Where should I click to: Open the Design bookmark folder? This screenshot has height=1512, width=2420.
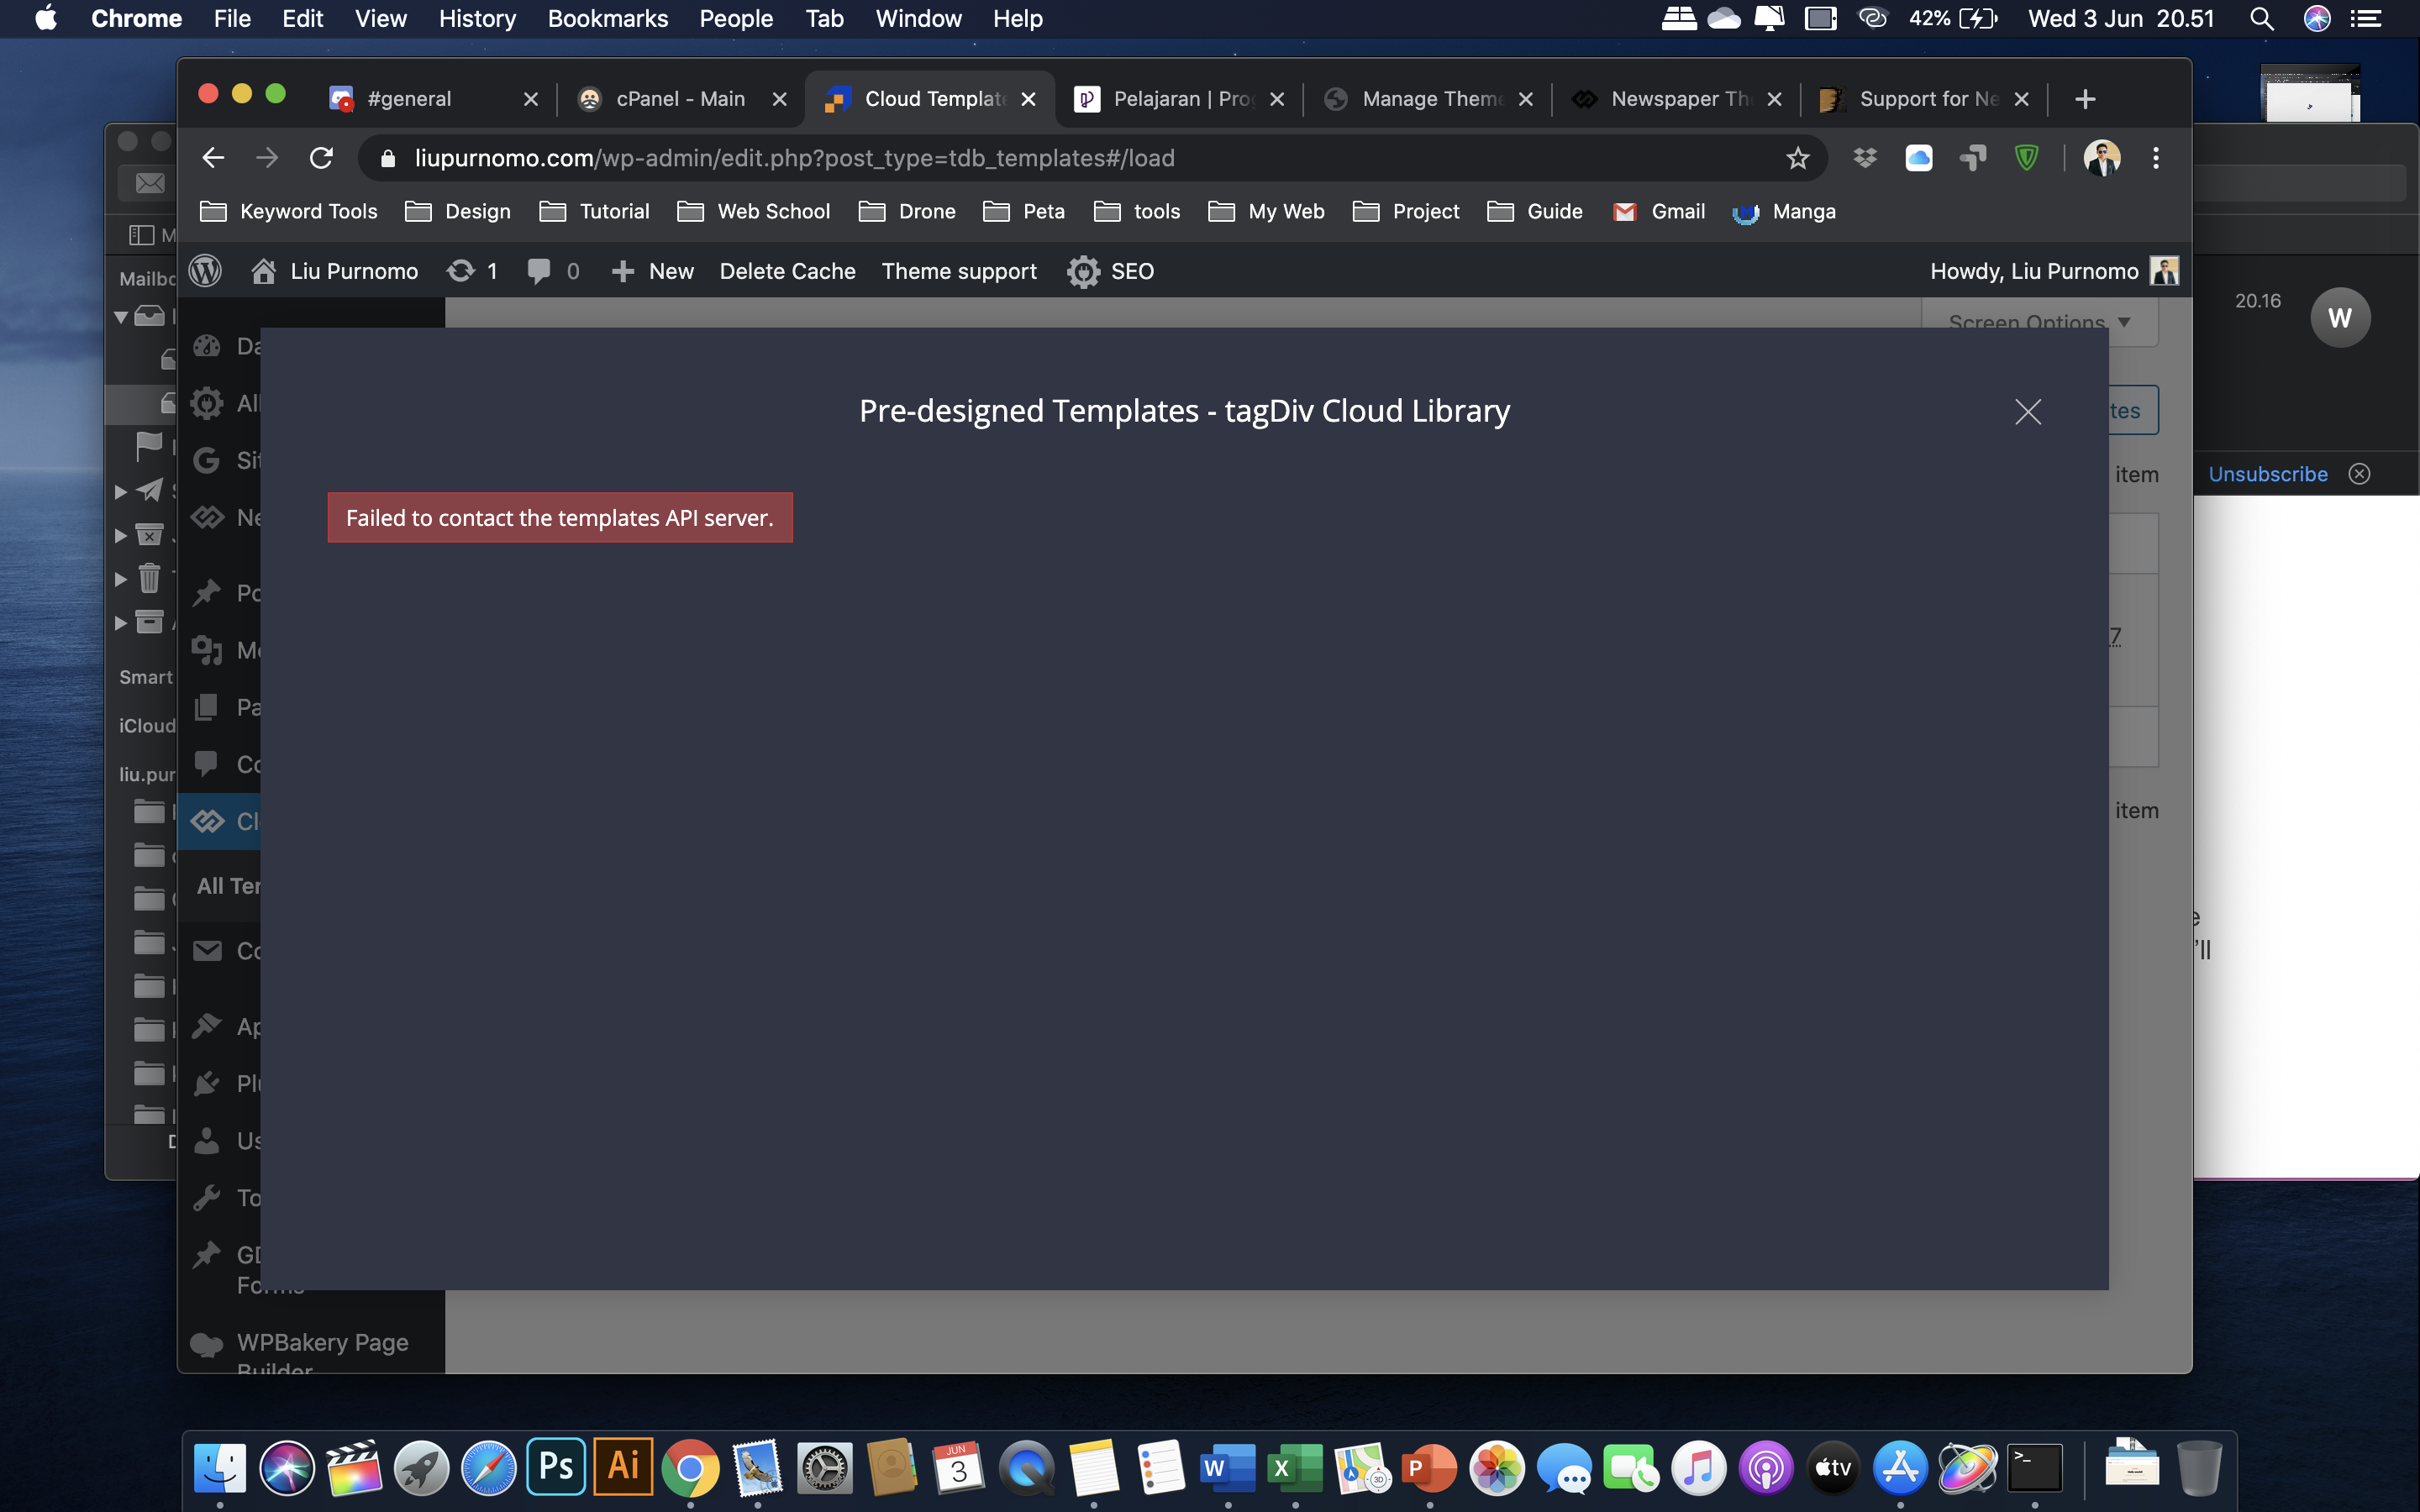(x=458, y=212)
